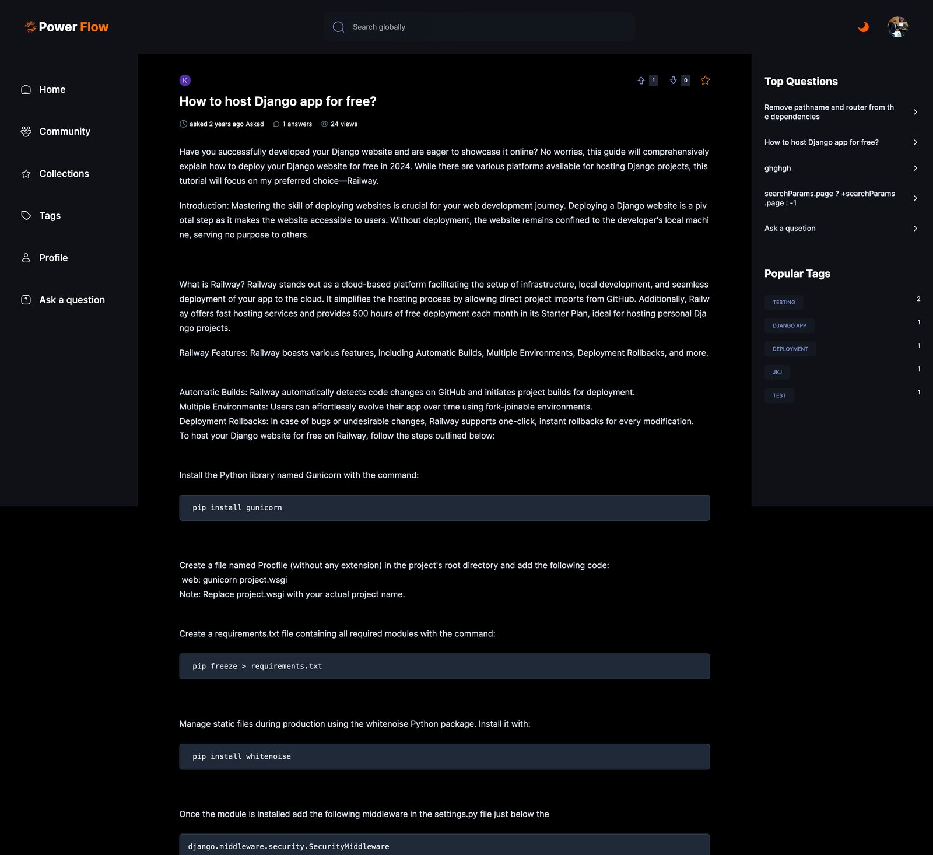Open top question searchParams.page
Viewport: 933px width, 855px height.
[x=829, y=198]
